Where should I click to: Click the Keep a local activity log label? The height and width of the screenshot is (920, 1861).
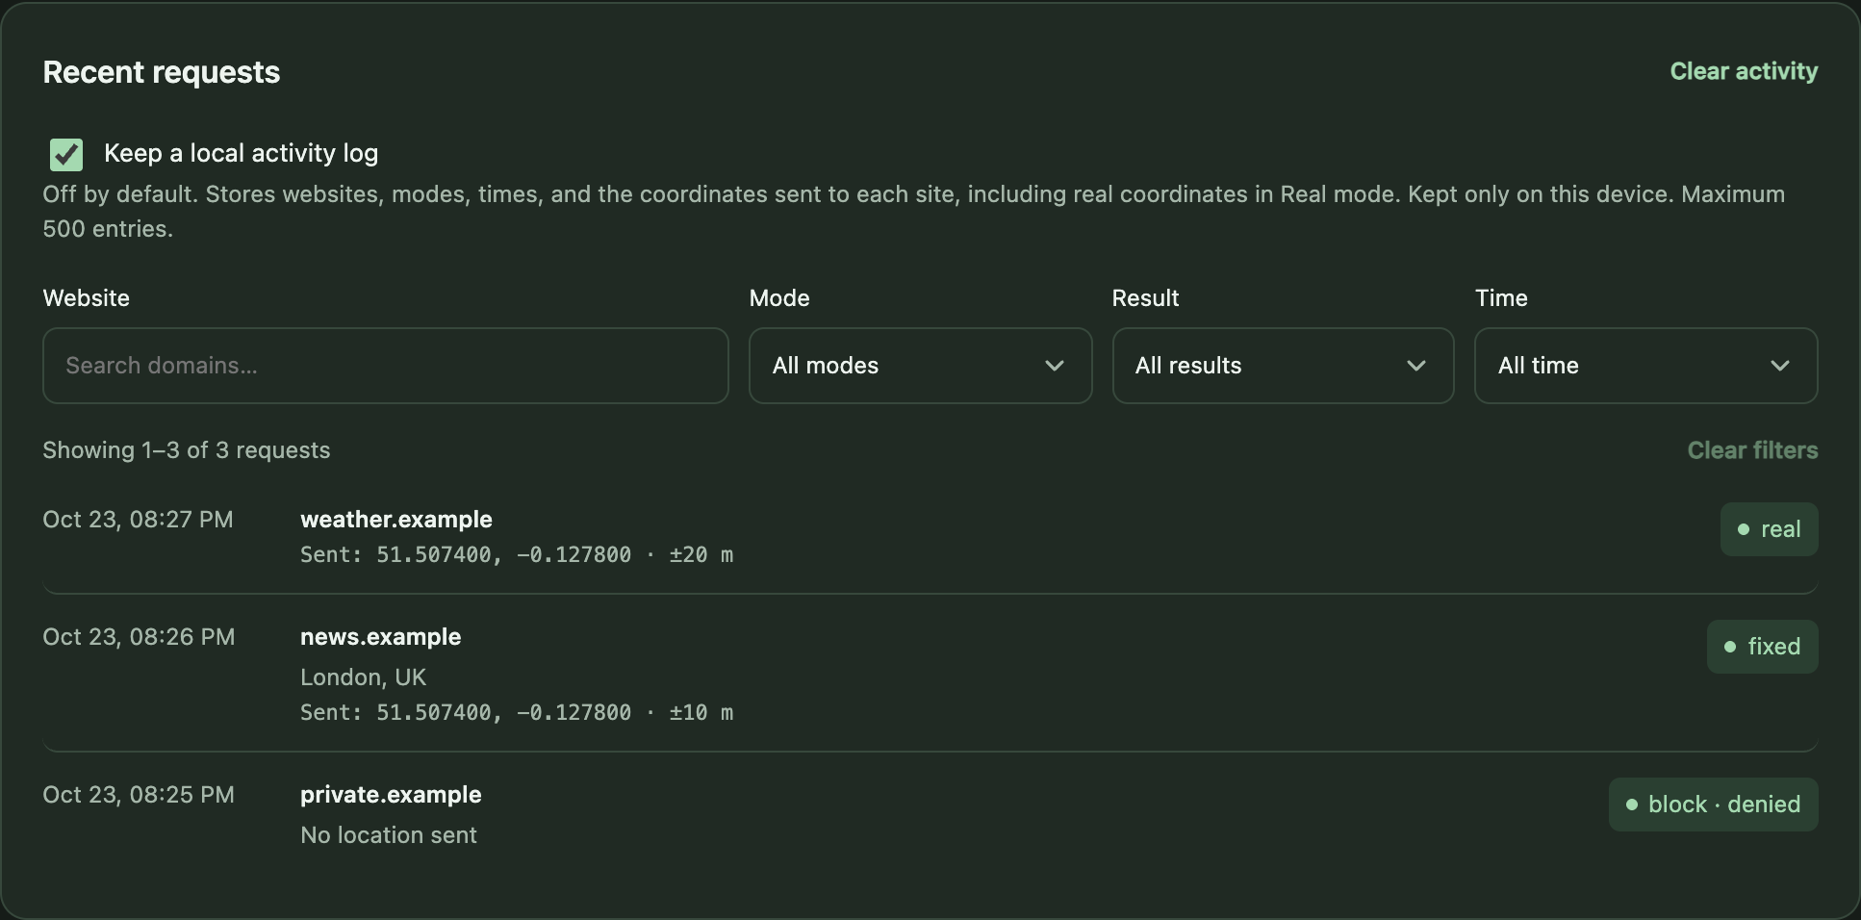coord(241,154)
